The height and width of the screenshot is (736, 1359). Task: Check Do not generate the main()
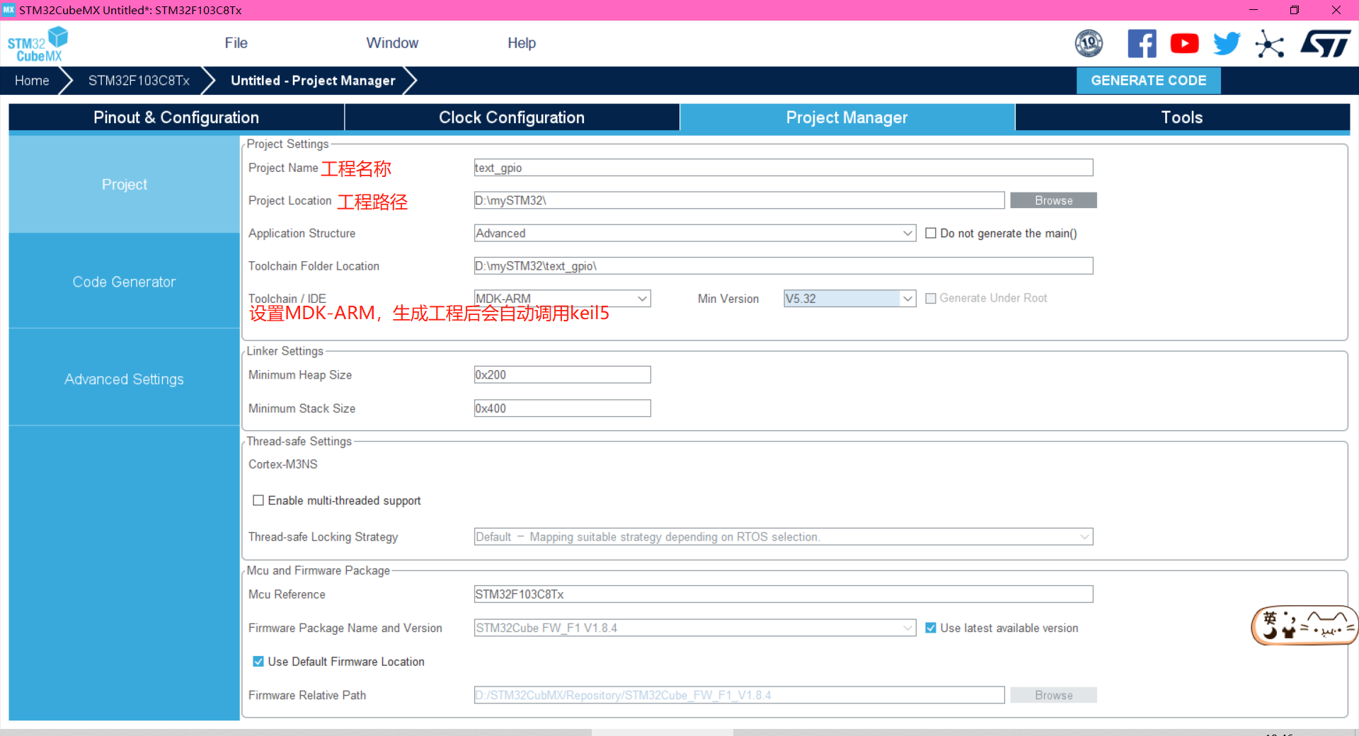tap(931, 233)
